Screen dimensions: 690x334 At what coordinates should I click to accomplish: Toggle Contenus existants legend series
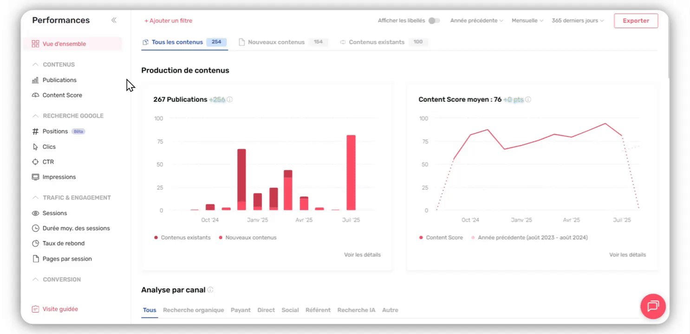click(182, 238)
